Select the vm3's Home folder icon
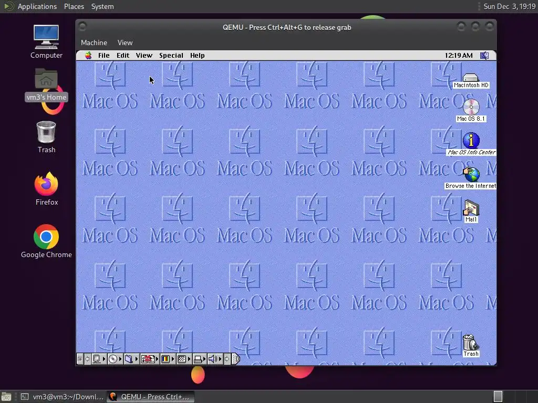Viewport: 538px width, 403px height. coord(46,85)
